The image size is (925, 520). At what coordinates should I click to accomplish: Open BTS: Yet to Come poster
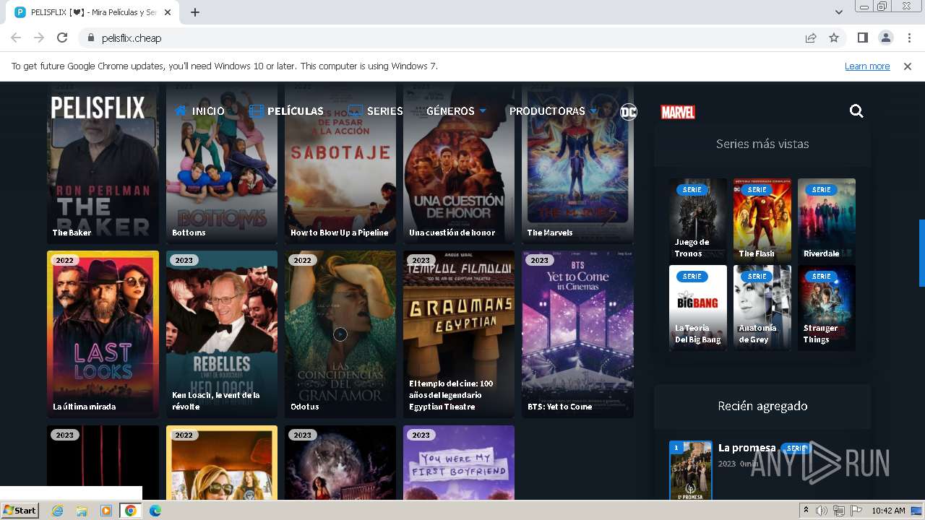[x=577, y=334]
